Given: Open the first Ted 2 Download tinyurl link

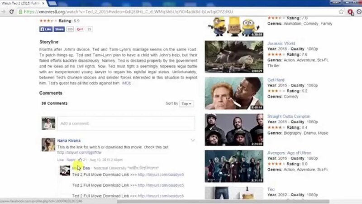Looking at the screenshot, I should 161,175.
